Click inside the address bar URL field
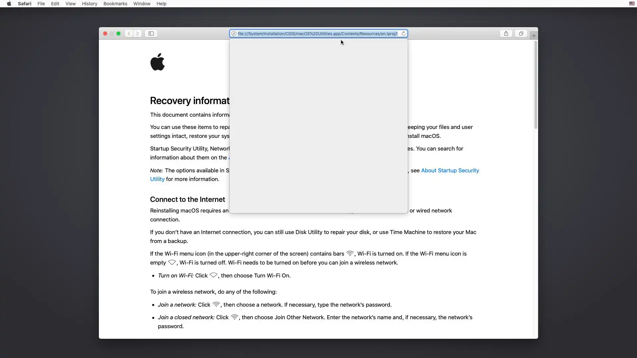The height and width of the screenshot is (358, 637). [x=317, y=33]
